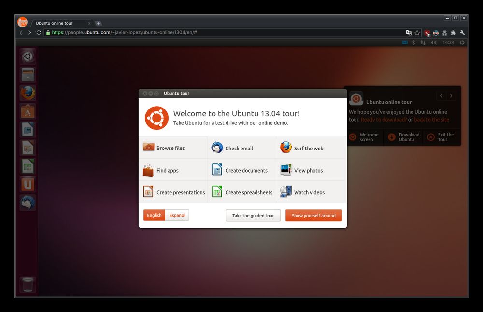Open LibreOffice Writer launcher icon
The width and height of the screenshot is (483, 312).
(28, 130)
